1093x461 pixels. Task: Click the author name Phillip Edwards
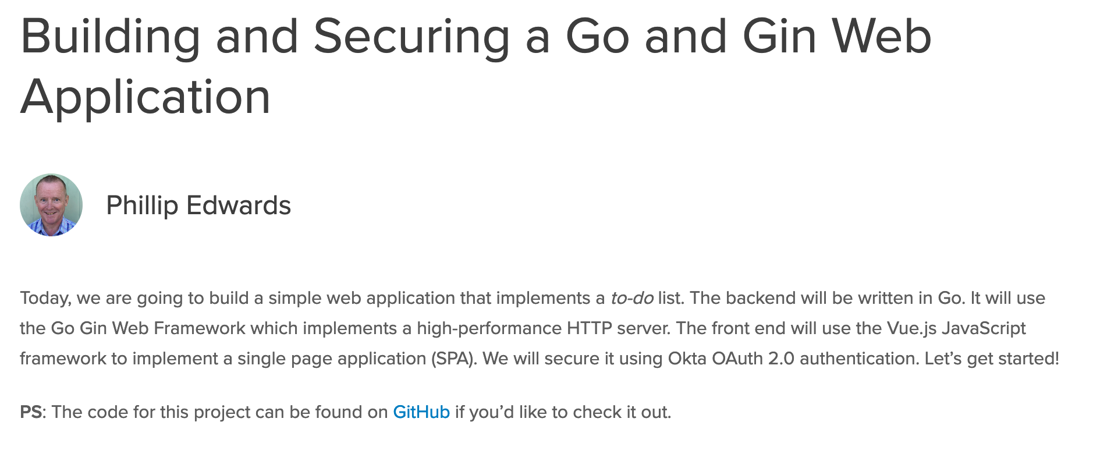click(198, 205)
